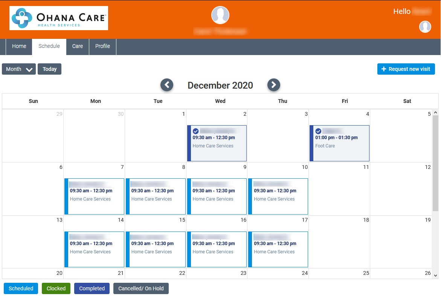Select the Cancelled/ On Hold legend filter
Image resolution: width=441 pixels, height=299 pixels.
point(141,288)
